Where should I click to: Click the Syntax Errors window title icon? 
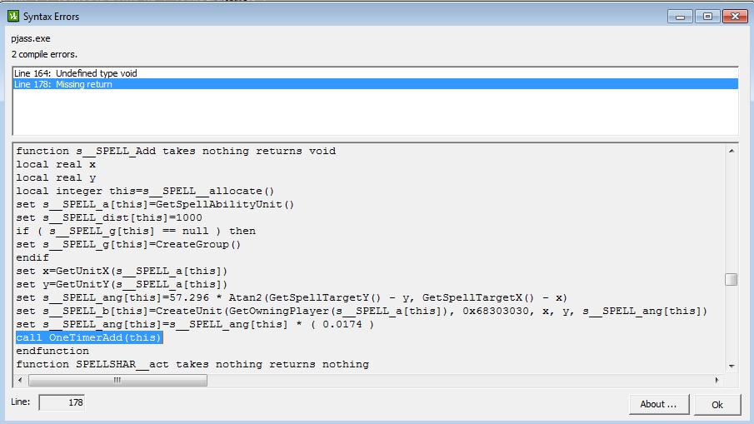(x=12, y=17)
